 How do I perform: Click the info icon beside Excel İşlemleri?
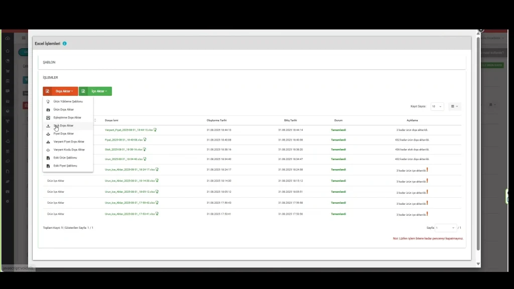pos(64,44)
